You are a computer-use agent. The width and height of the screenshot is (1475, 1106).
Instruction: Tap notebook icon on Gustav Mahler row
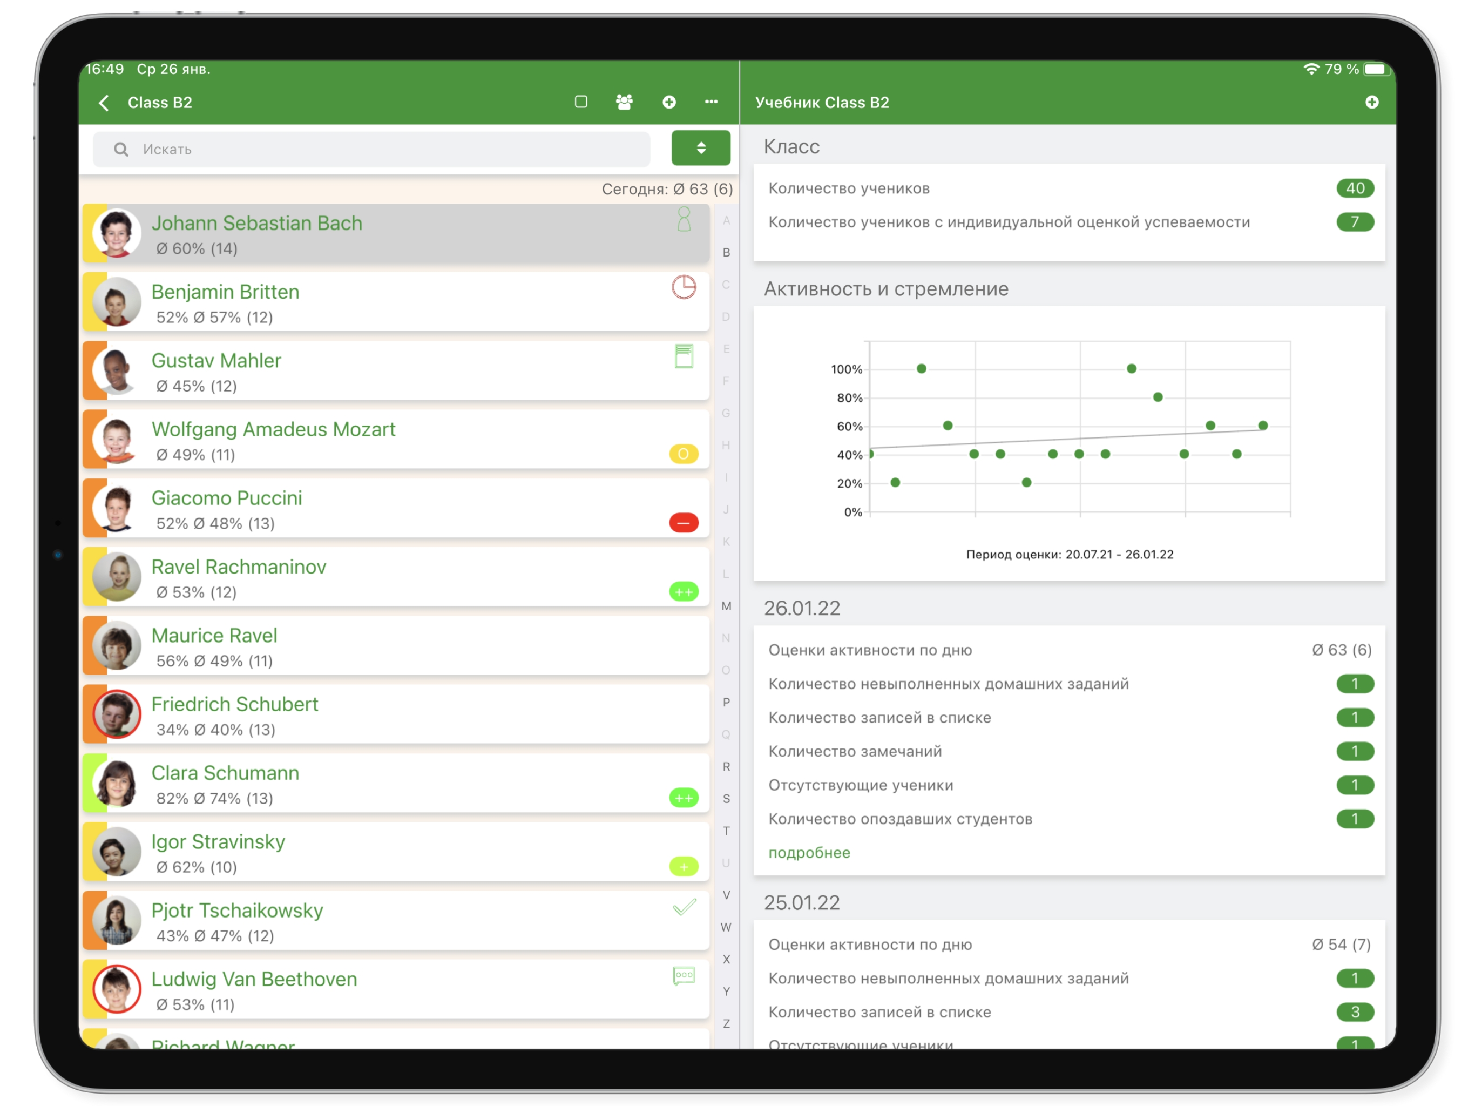pyautogui.click(x=684, y=356)
